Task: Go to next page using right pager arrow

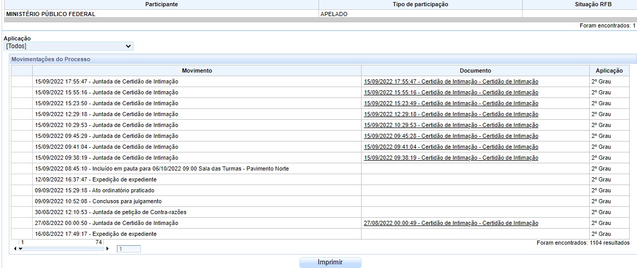Action: click(108, 249)
